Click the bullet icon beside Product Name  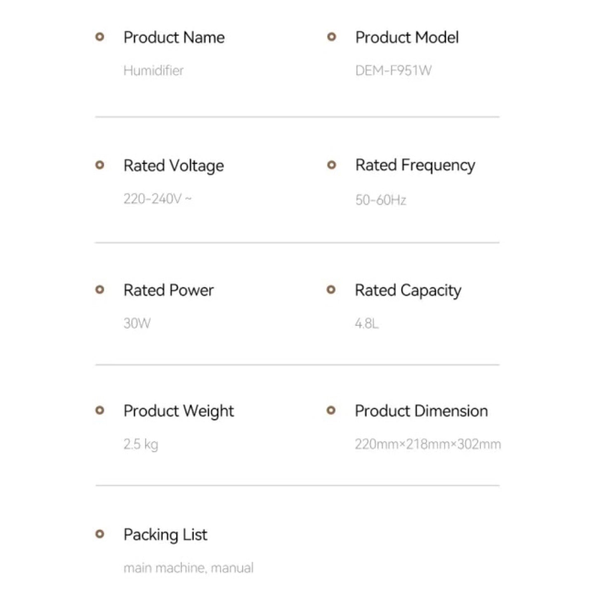(99, 37)
